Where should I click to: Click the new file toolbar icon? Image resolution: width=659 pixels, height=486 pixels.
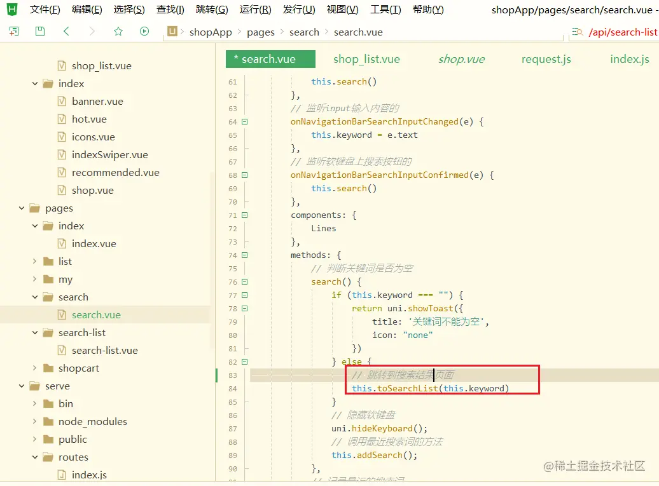pos(14,31)
